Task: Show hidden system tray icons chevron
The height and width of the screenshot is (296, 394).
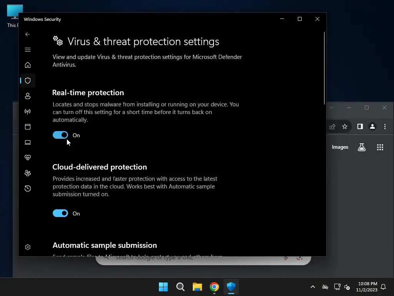Action: coord(313,287)
